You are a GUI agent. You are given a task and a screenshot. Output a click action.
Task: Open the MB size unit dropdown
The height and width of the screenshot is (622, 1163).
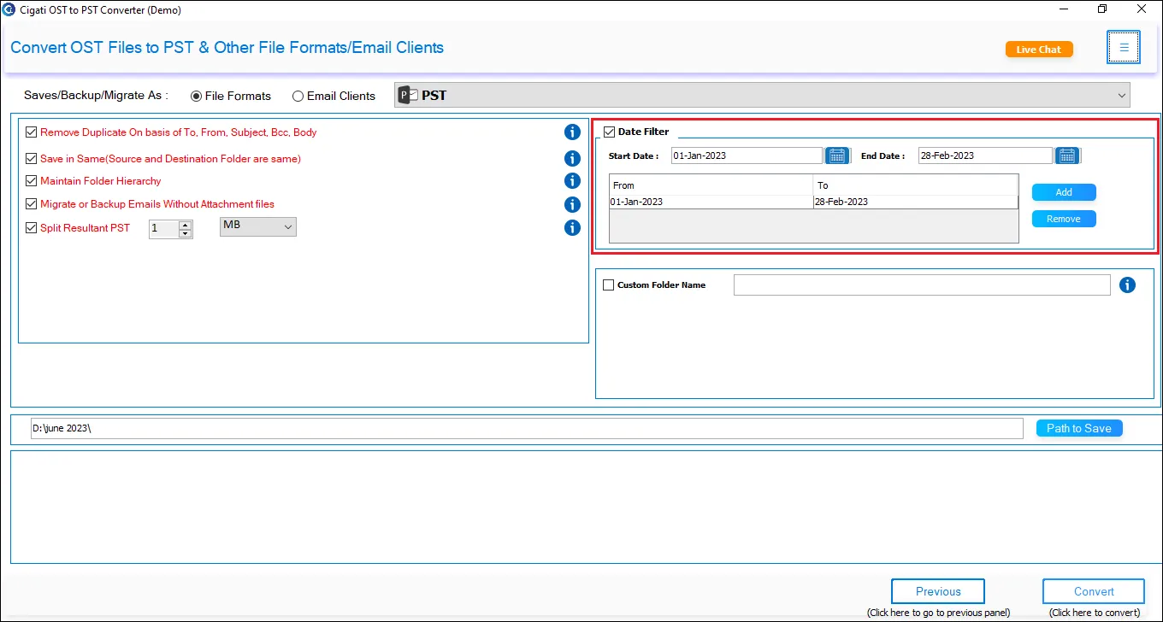click(x=258, y=226)
